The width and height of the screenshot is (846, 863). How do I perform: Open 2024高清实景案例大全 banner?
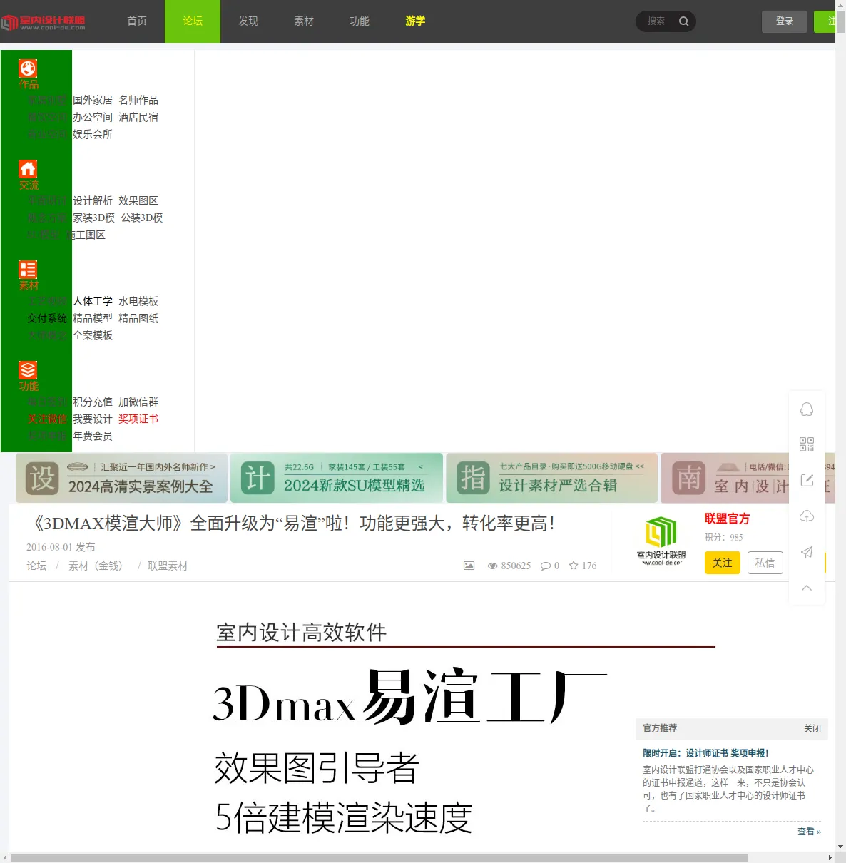[x=121, y=478]
